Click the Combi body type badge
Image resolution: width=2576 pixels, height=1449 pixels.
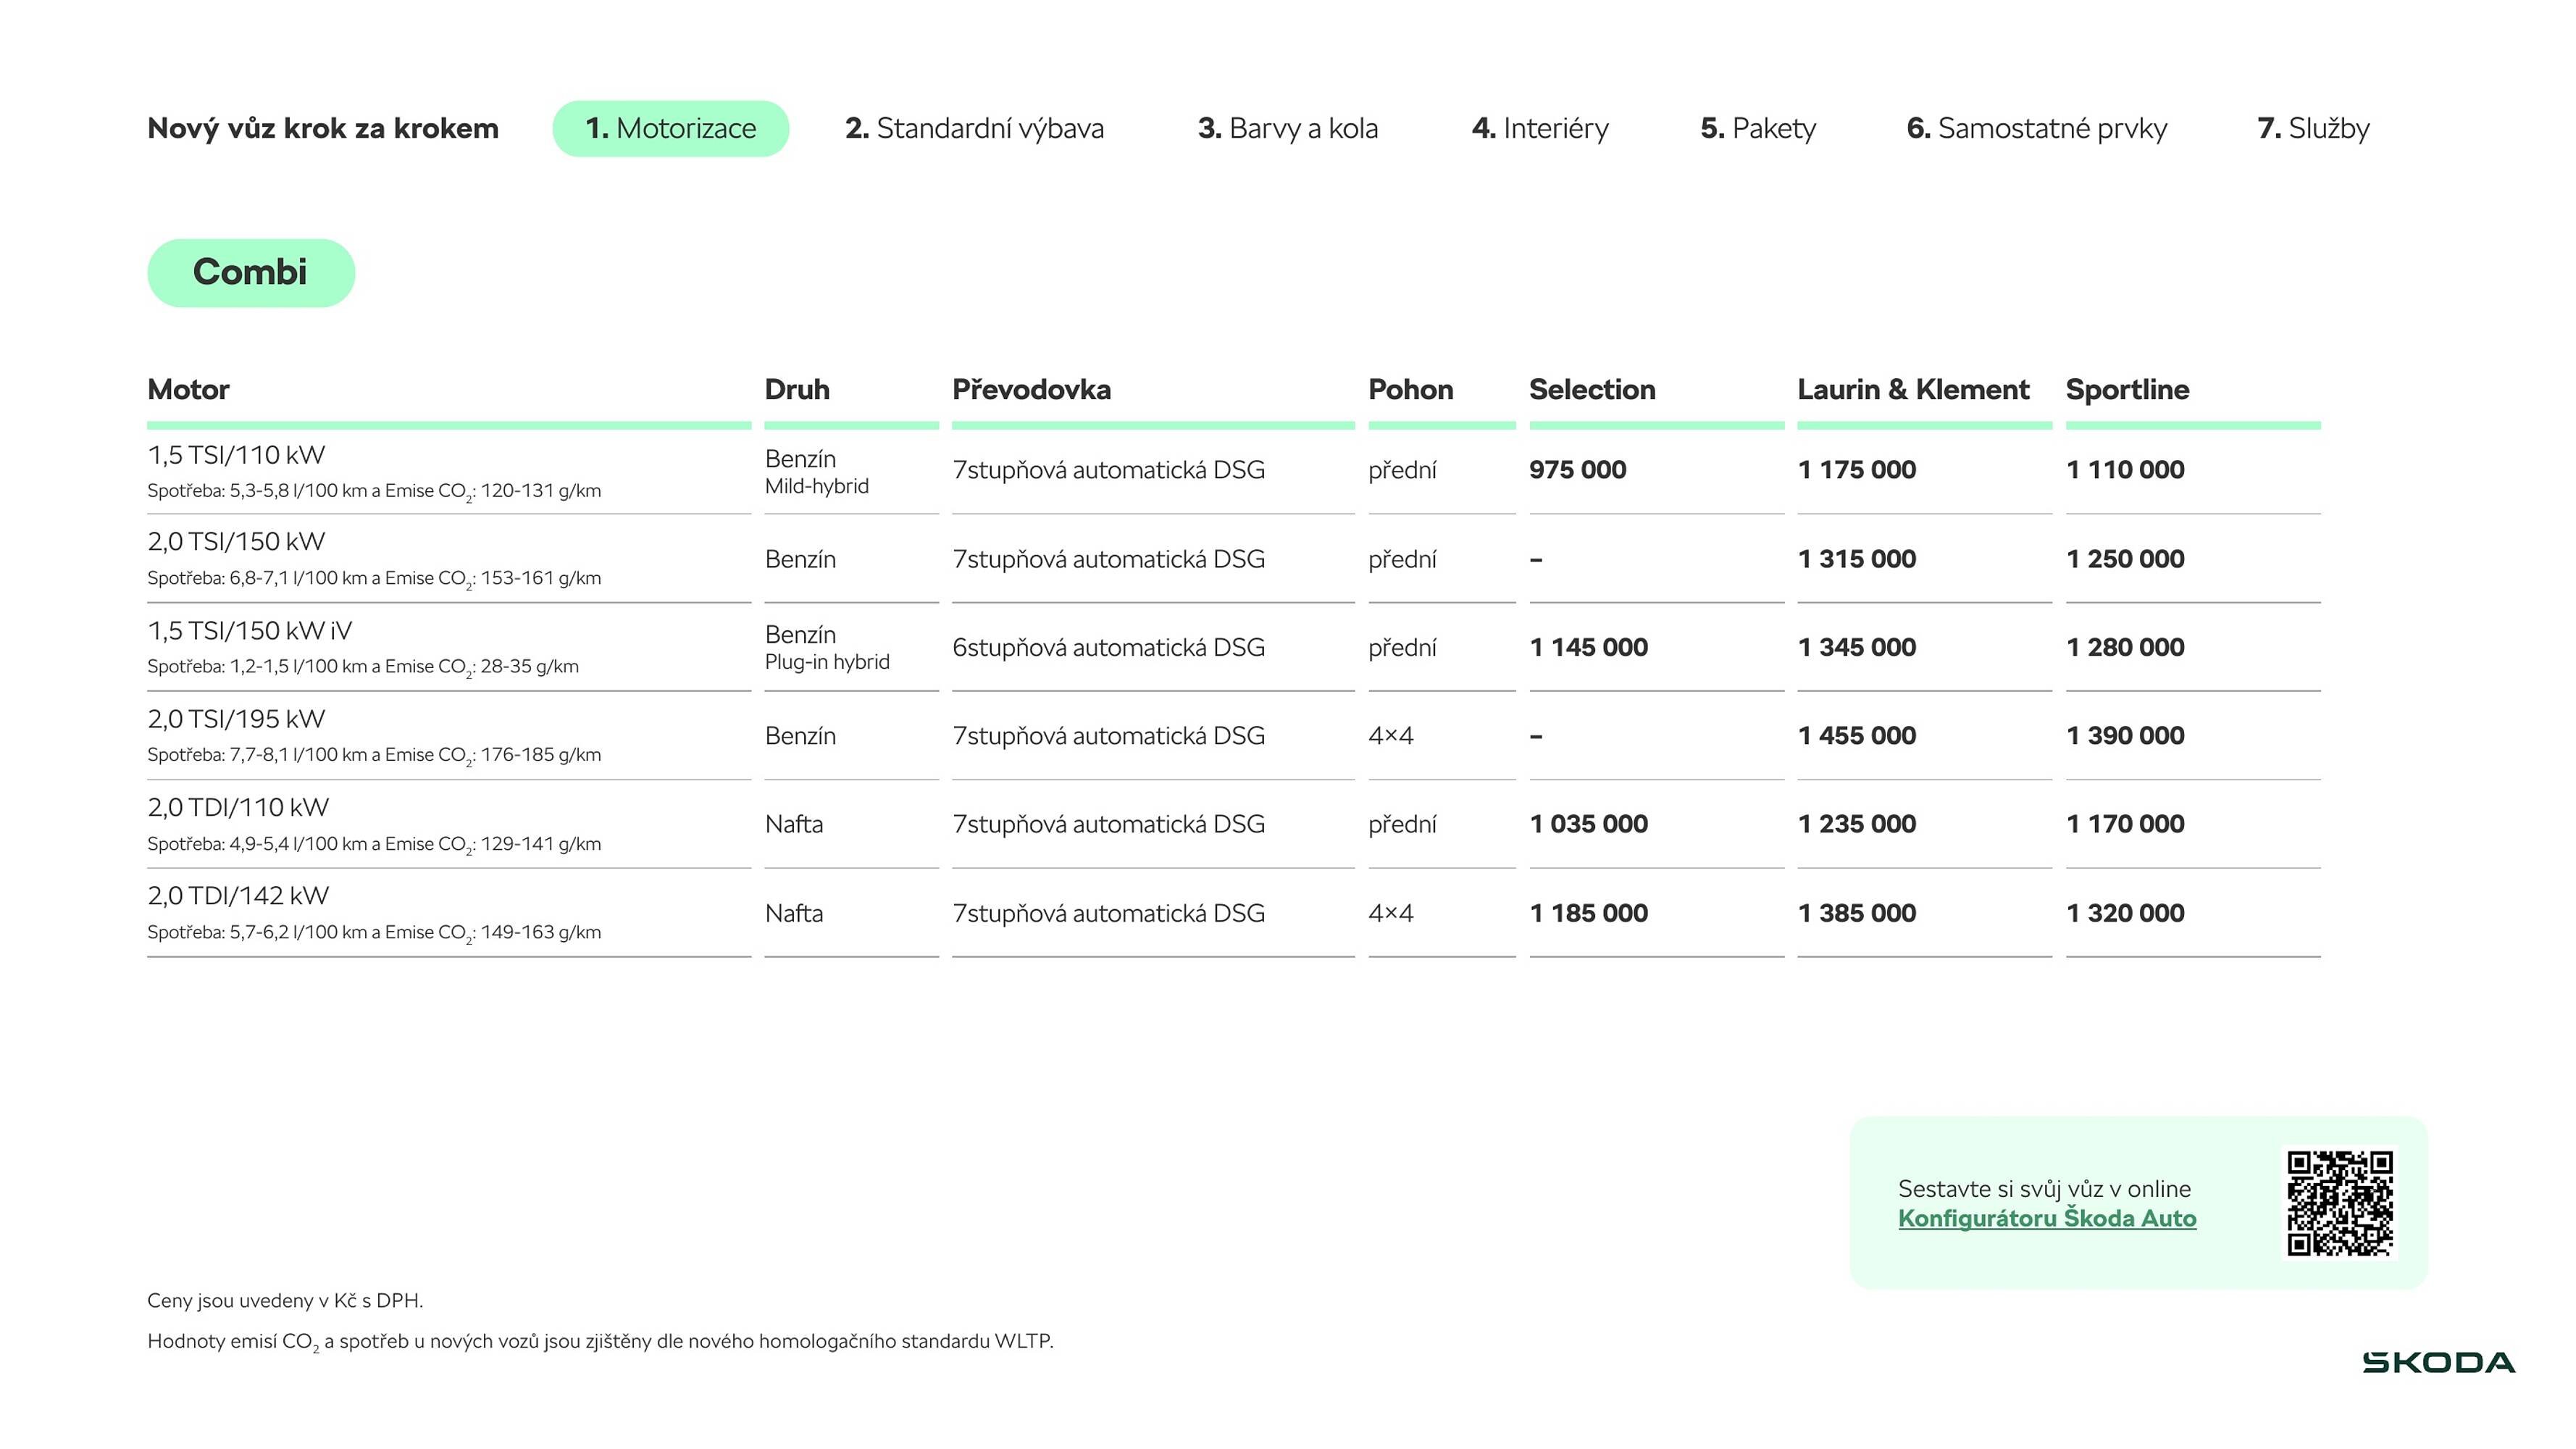(251, 272)
